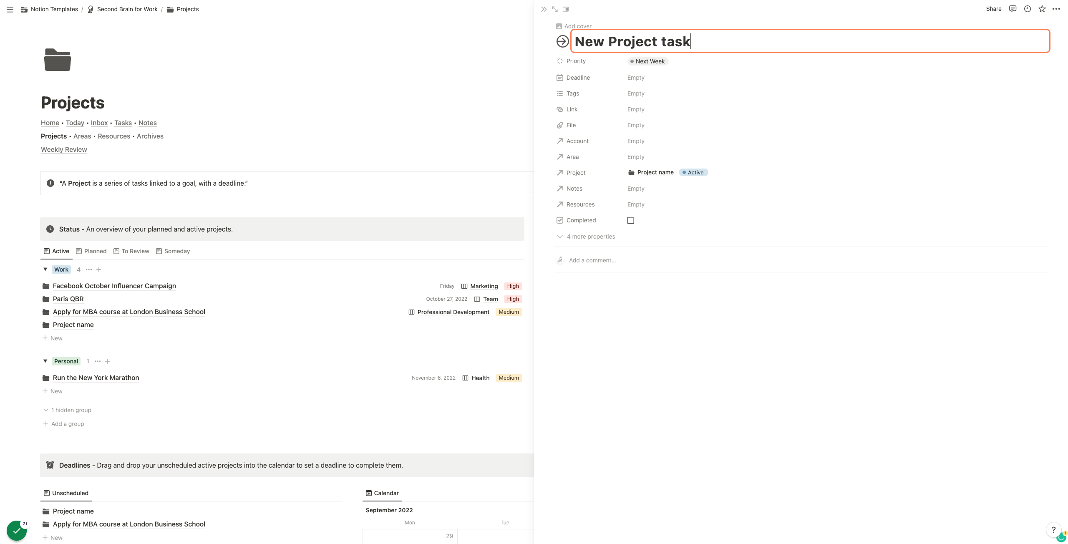This screenshot has width=1068, height=544.
Task: Click Add a group
Action: coord(63,424)
